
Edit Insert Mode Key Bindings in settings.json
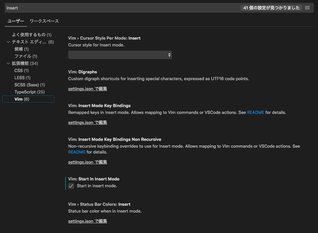88,122
